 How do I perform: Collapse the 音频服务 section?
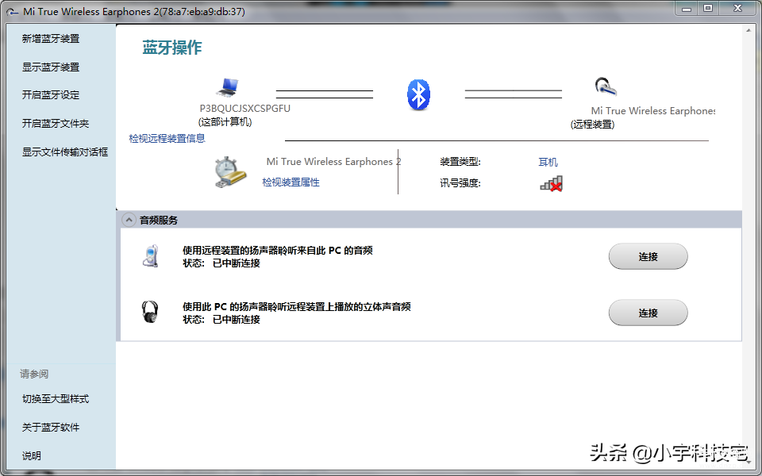point(129,220)
